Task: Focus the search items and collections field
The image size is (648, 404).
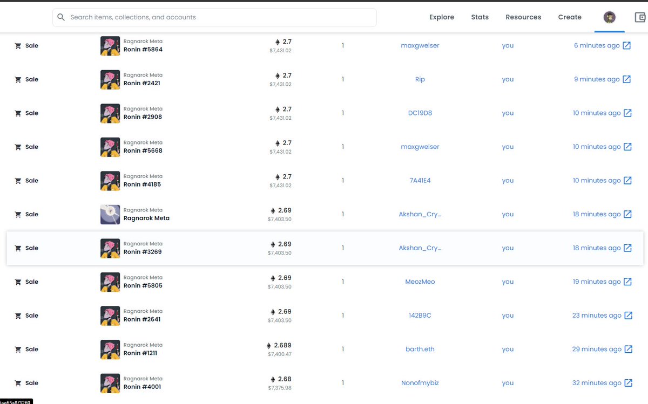Action: [x=214, y=17]
